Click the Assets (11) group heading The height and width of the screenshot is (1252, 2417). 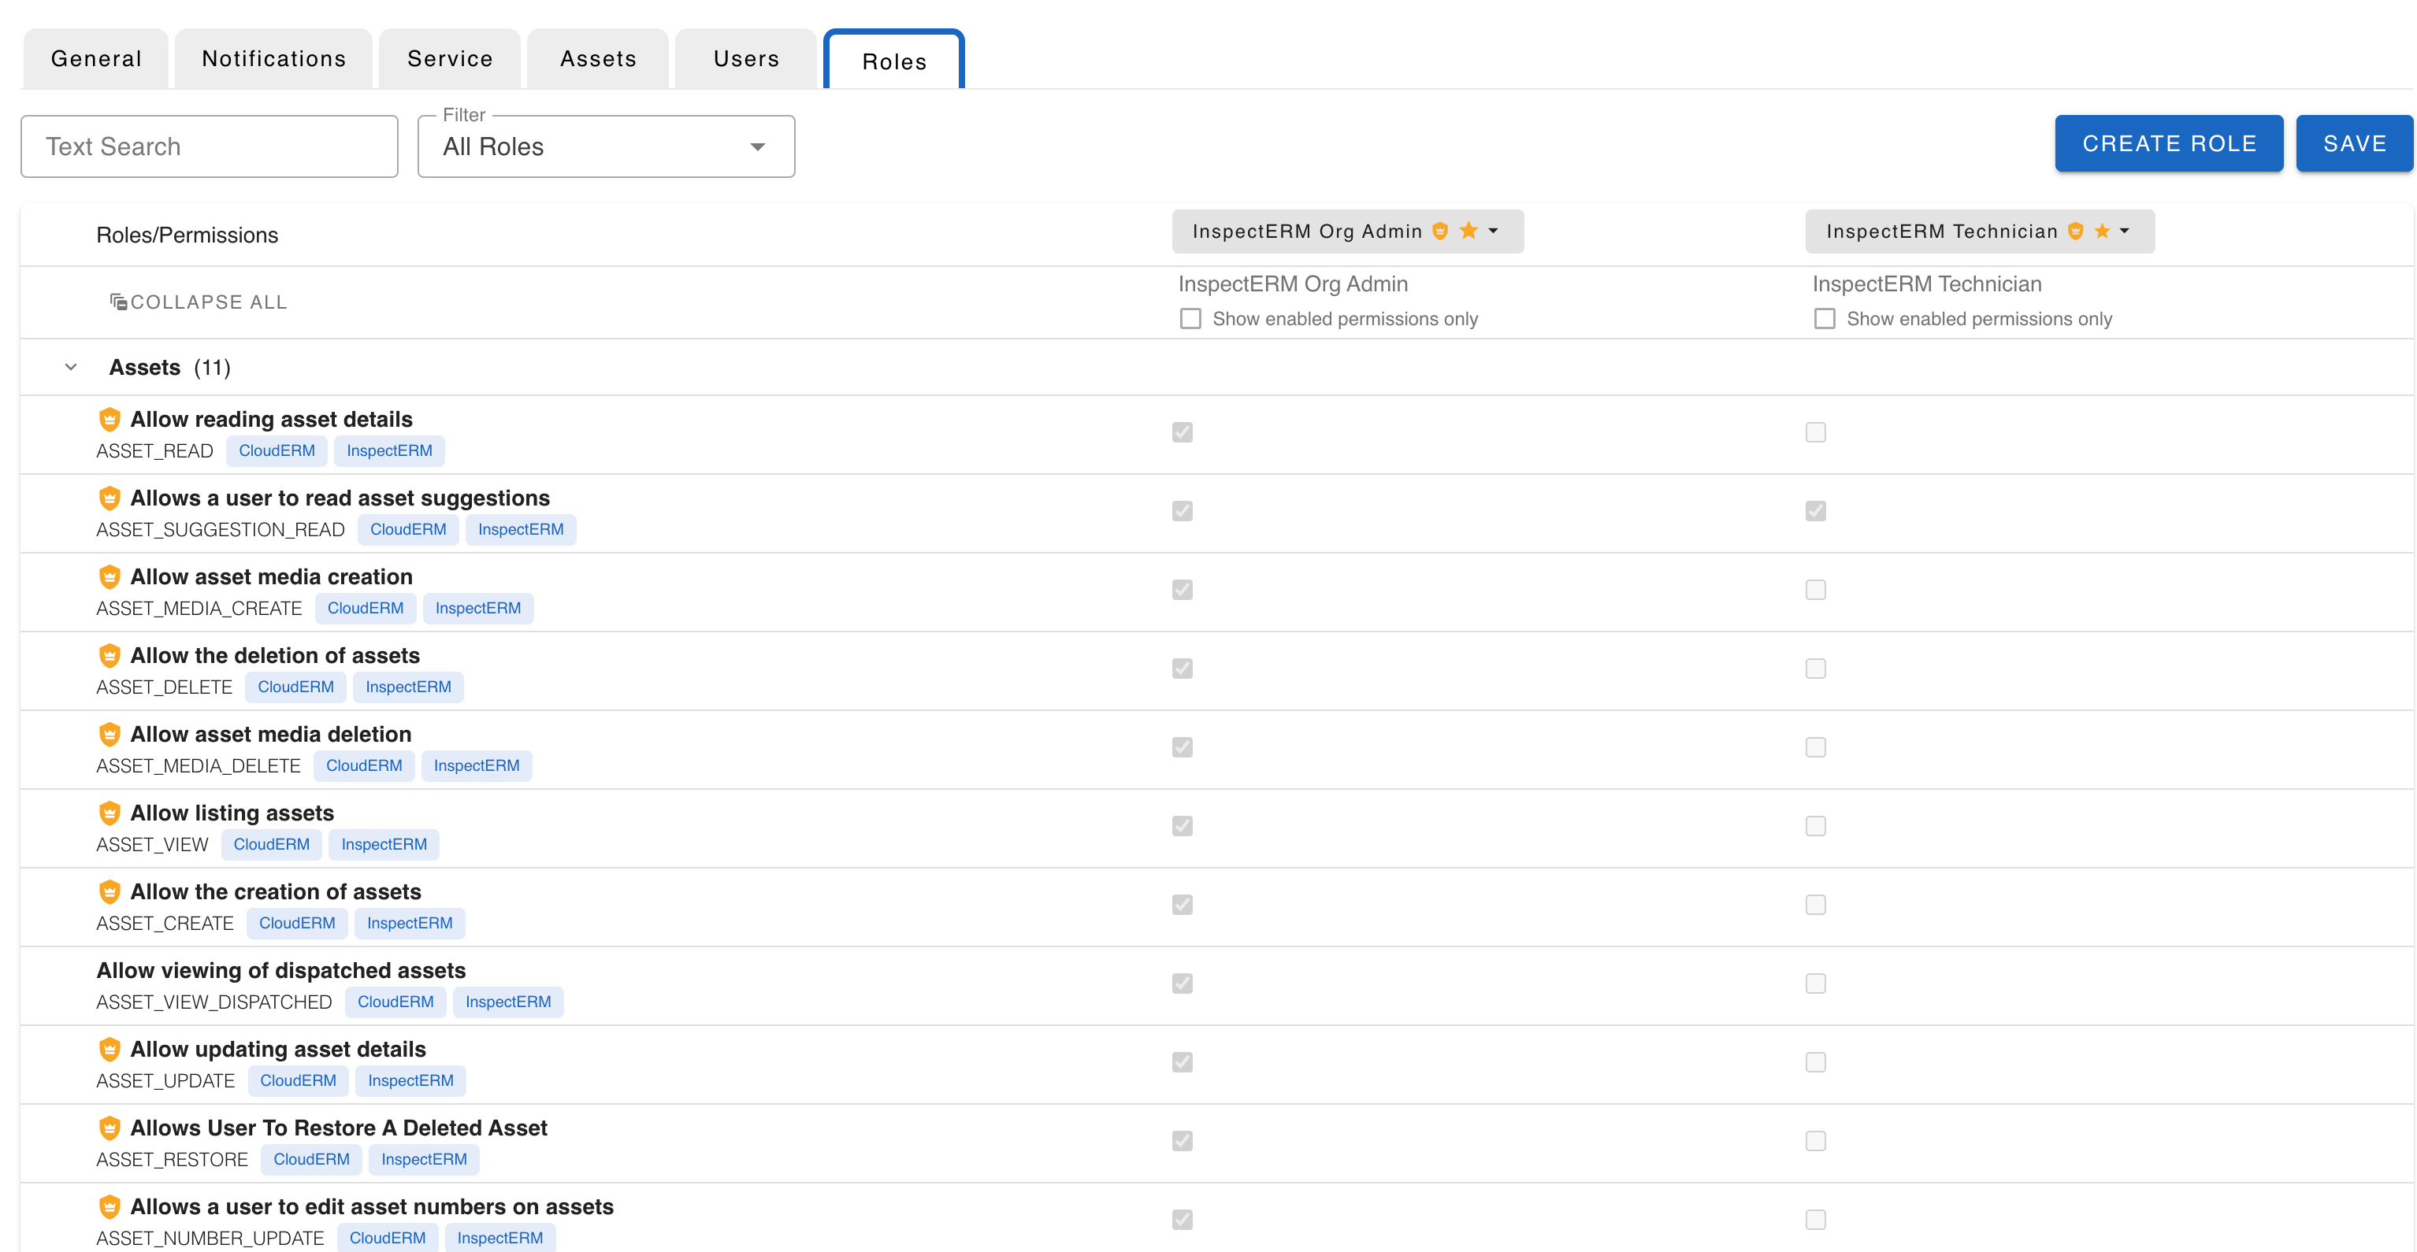pos(170,368)
